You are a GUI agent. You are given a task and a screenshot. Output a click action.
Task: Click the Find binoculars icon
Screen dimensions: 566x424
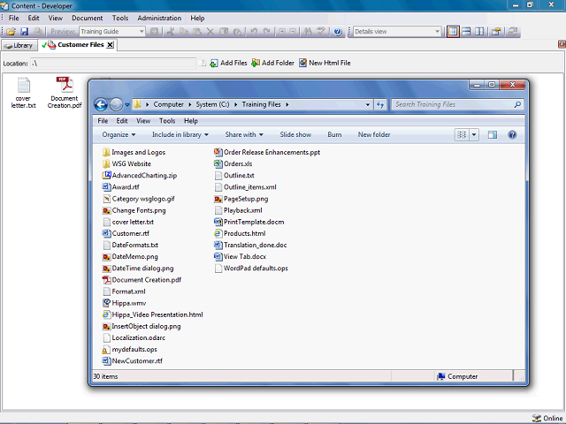pos(308,32)
